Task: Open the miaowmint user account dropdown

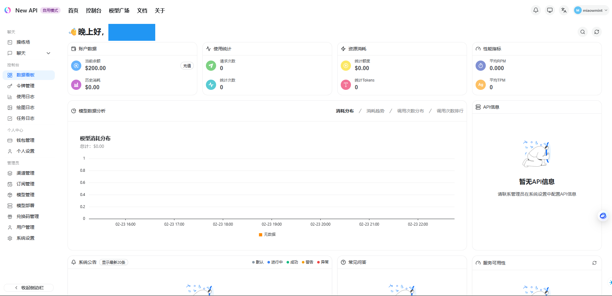Action: [591, 10]
